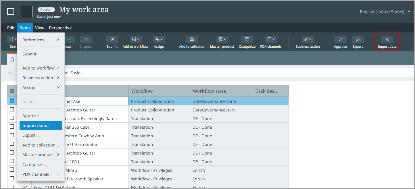This screenshot has width=415, height=189.
Task: Choose Import data... from Items menu
Action: click(36, 126)
